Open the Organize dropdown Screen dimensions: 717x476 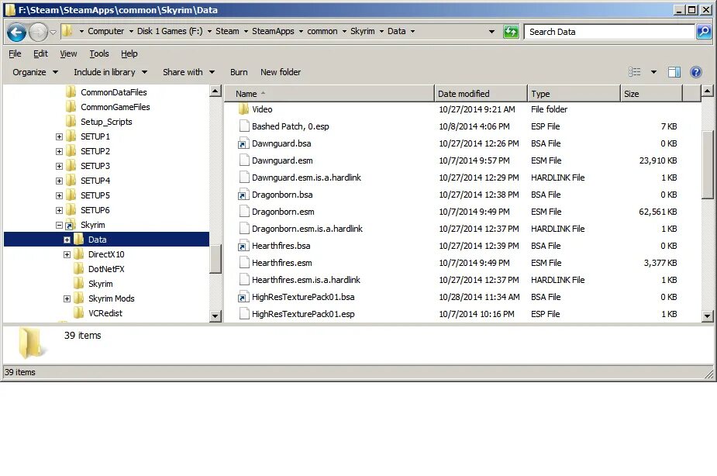tap(35, 72)
